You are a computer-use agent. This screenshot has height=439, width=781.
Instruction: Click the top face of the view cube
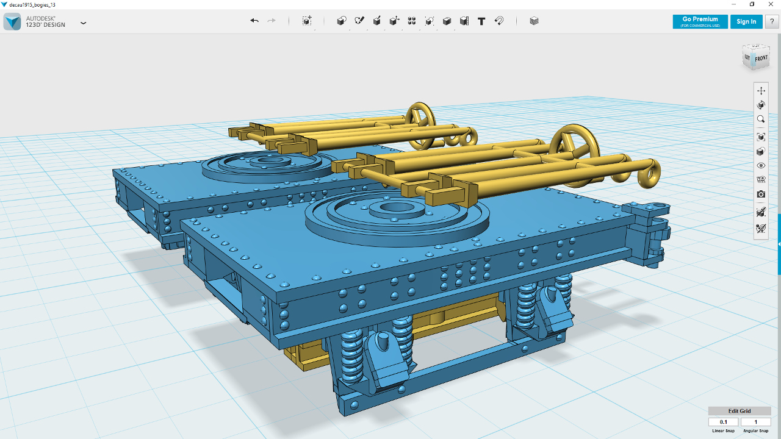click(755, 47)
